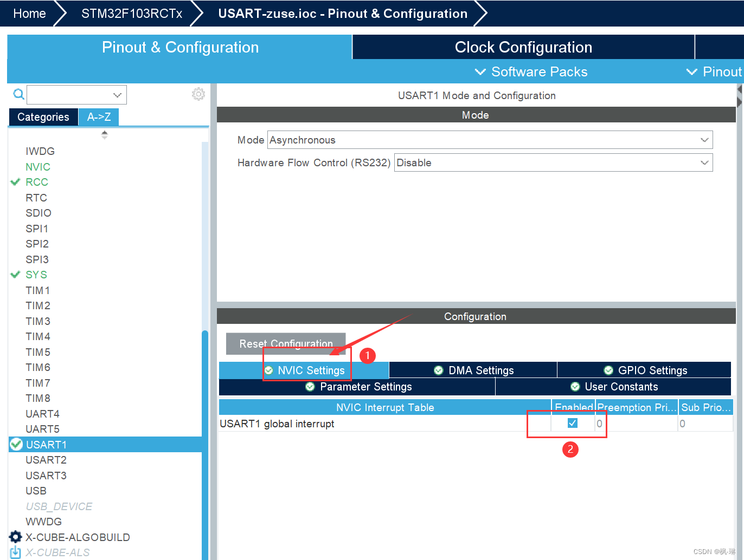Screen dimensions: 744x560
Task: Click NVIC Interrupt Table column header
Action: (385, 407)
